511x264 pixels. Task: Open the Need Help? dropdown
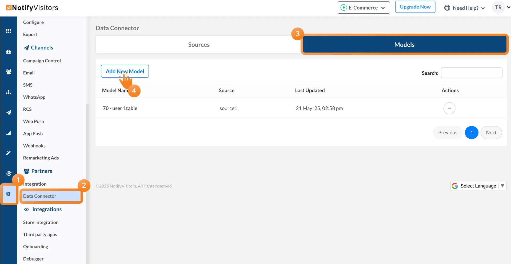464,8
